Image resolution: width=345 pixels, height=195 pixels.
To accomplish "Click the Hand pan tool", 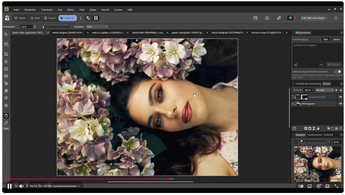I will pyautogui.click(x=6, y=115).
